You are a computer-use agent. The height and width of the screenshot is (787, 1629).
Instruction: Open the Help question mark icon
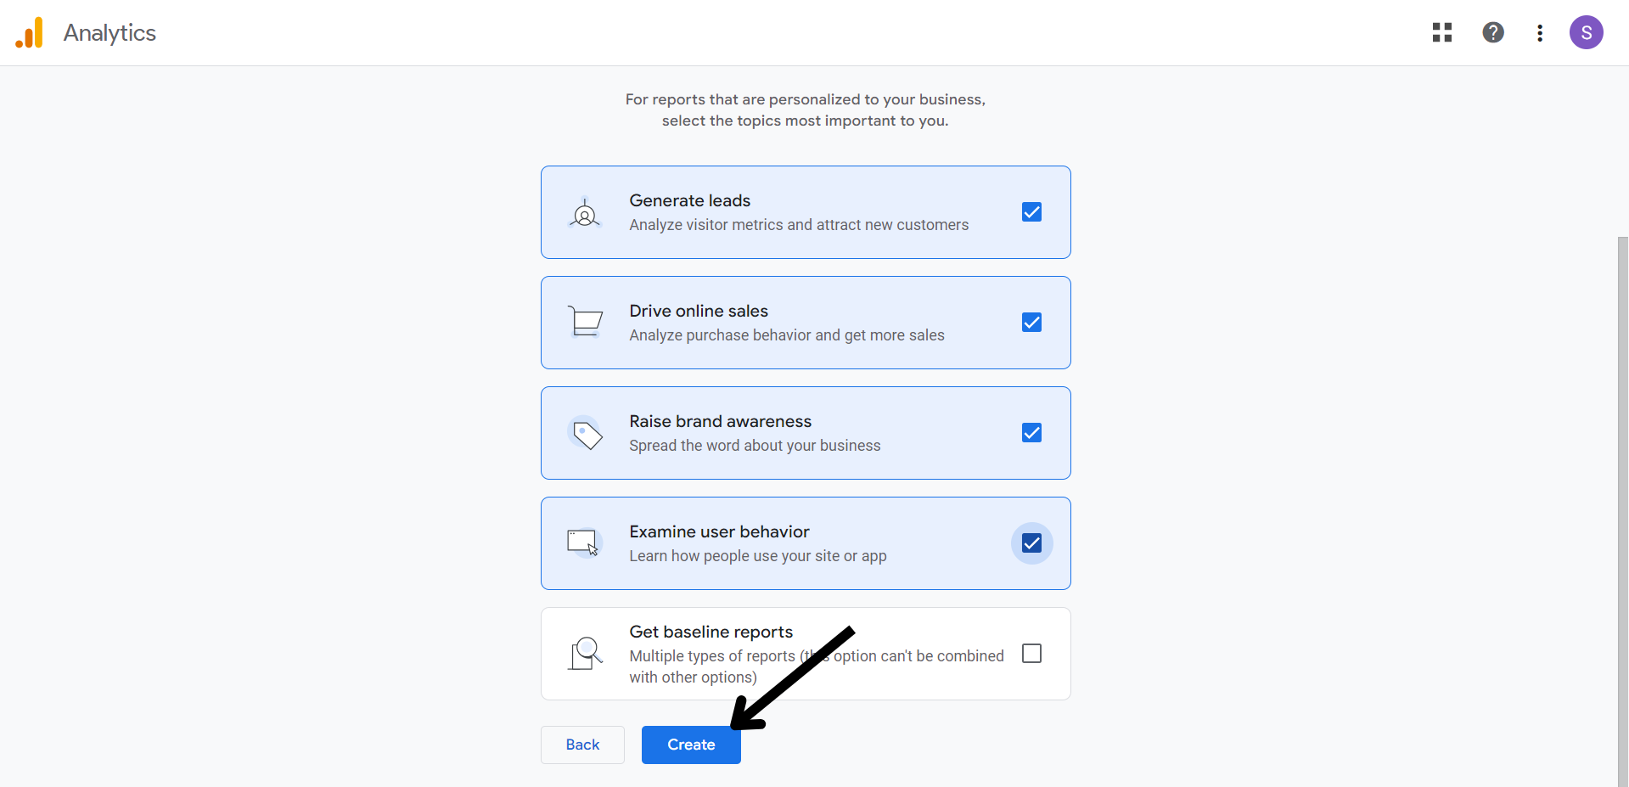(x=1492, y=32)
